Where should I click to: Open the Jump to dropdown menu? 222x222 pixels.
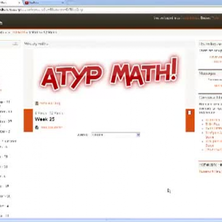click(x=116, y=135)
